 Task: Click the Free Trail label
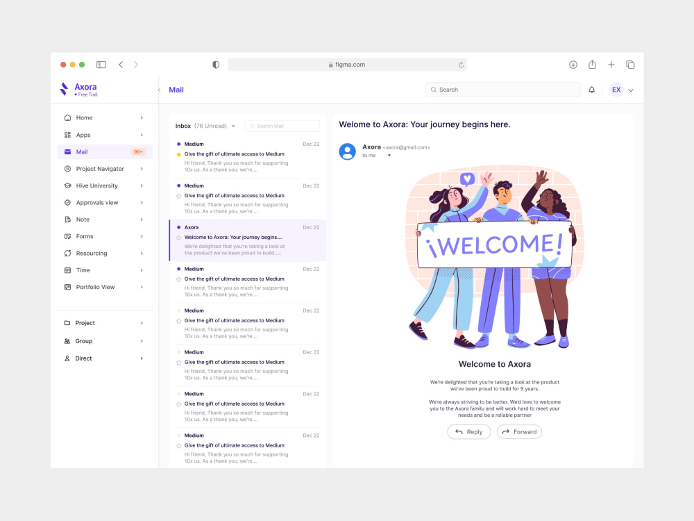pyautogui.click(x=86, y=94)
